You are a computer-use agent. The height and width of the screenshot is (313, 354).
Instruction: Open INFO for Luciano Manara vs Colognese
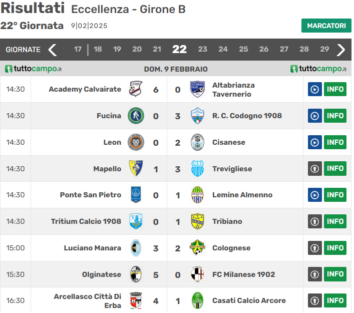click(335, 248)
